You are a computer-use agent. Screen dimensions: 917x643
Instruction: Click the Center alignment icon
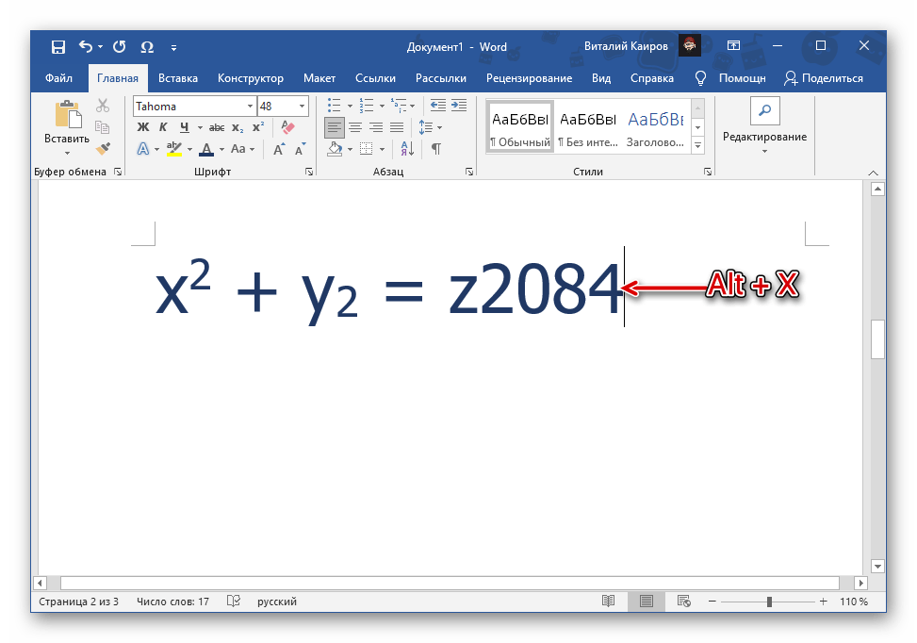click(x=355, y=127)
